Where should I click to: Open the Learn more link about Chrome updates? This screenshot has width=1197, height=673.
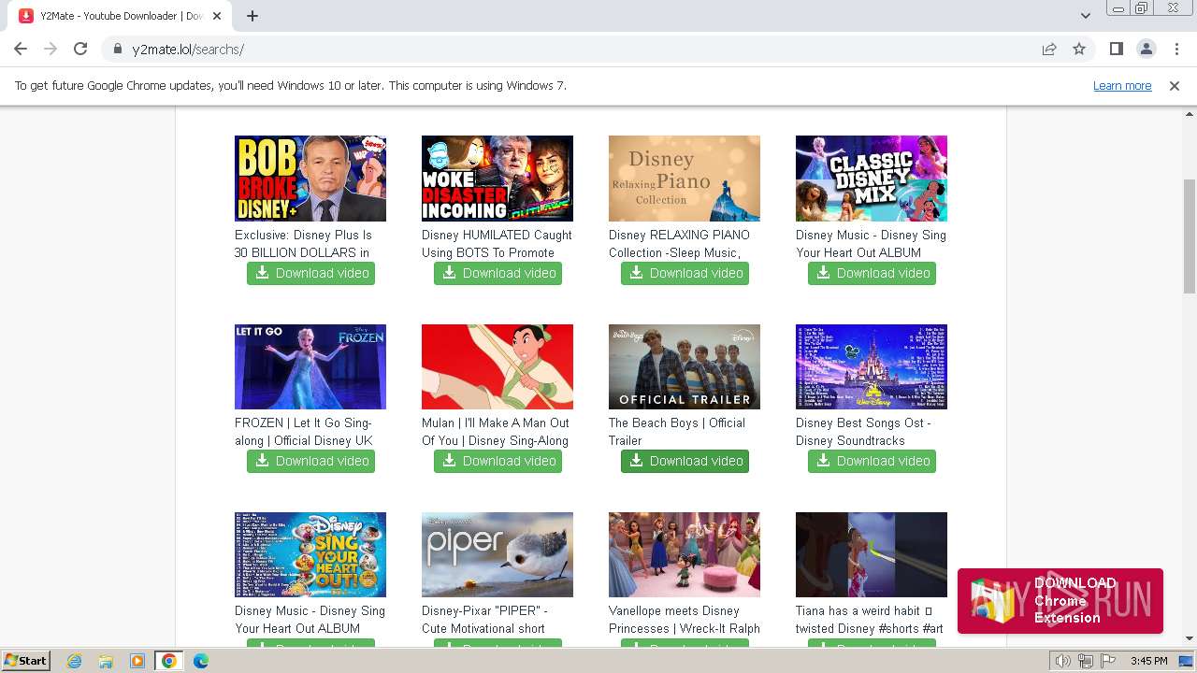(x=1122, y=86)
